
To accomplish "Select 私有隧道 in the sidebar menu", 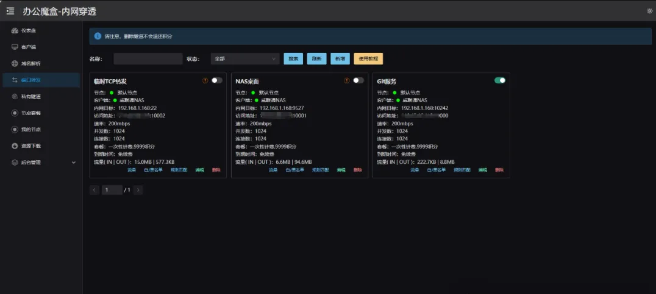I will (30, 97).
